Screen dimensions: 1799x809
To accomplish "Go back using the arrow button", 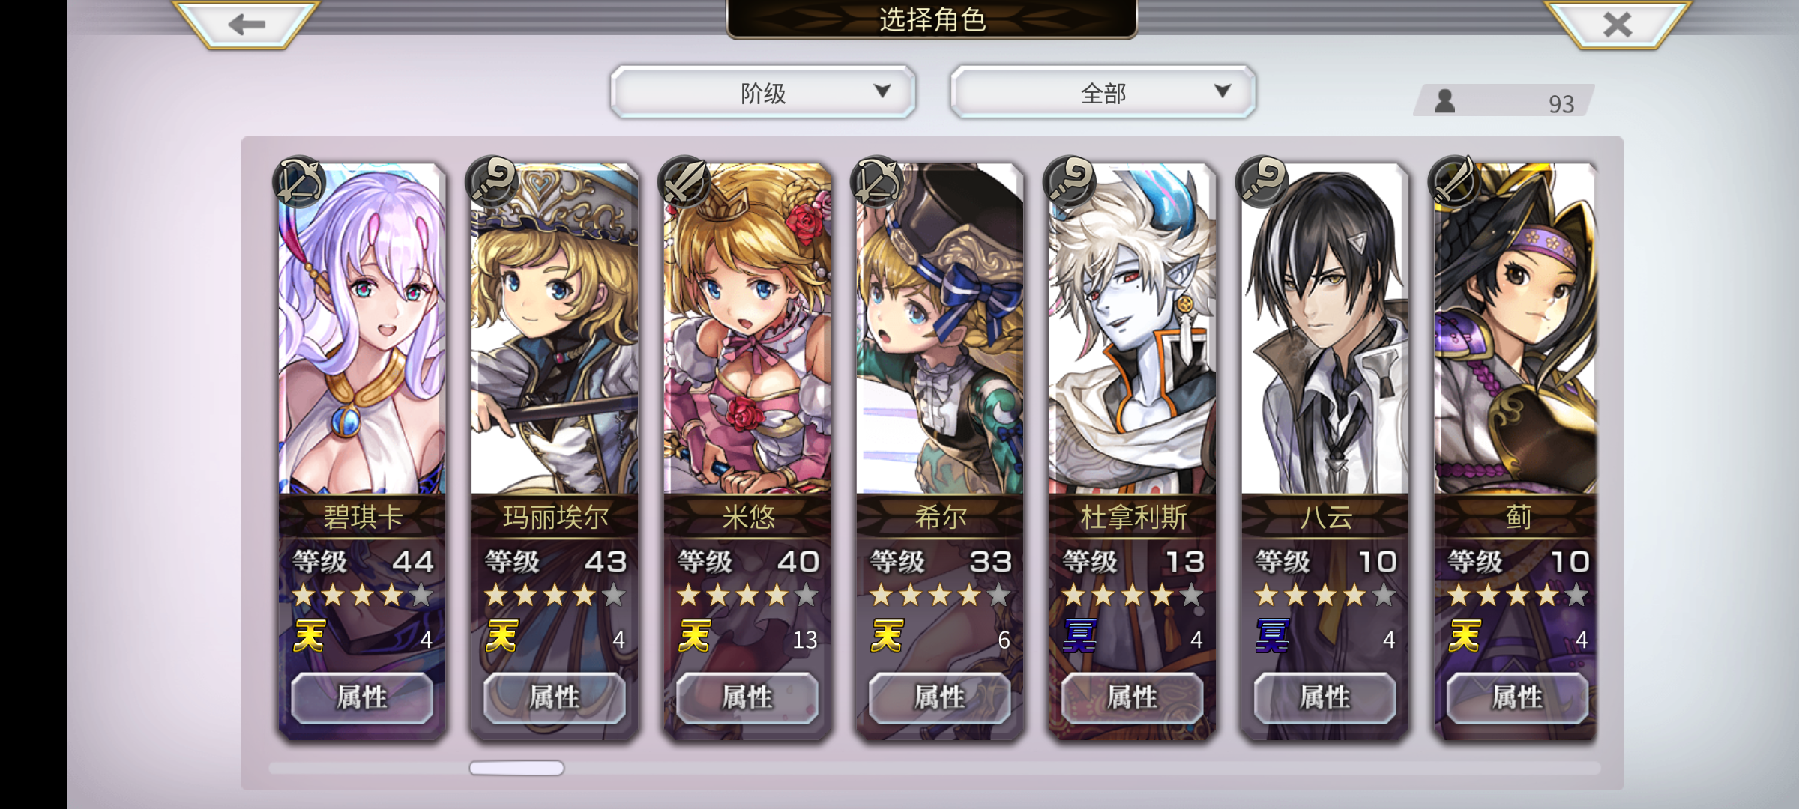I will click(247, 24).
